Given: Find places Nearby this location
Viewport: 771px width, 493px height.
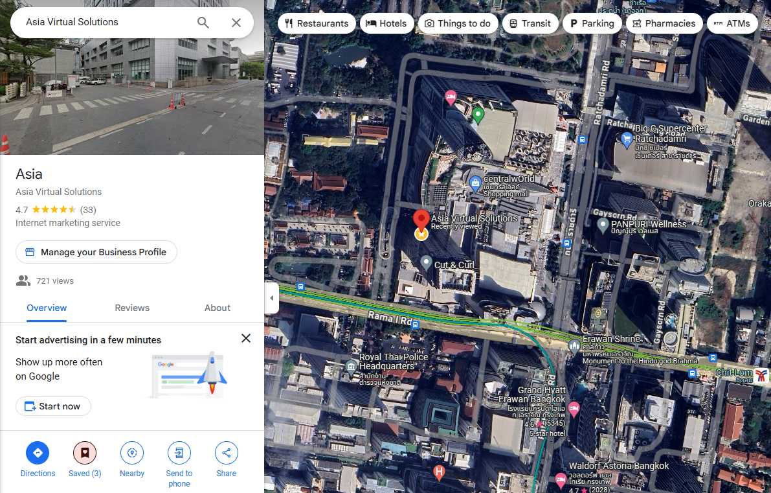Looking at the screenshot, I should point(132,453).
